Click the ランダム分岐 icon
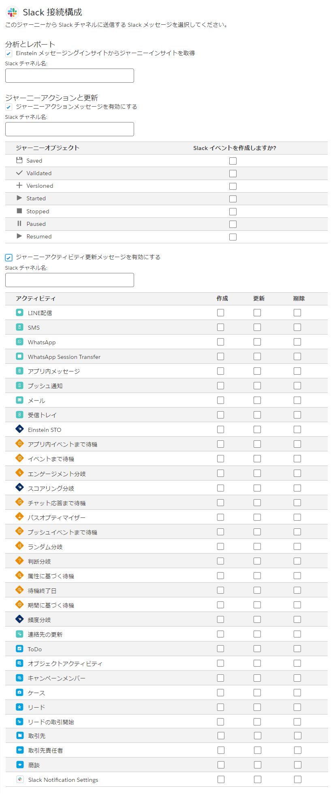The width and height of the screenshot is (333, 794). [x=19, y=545]
